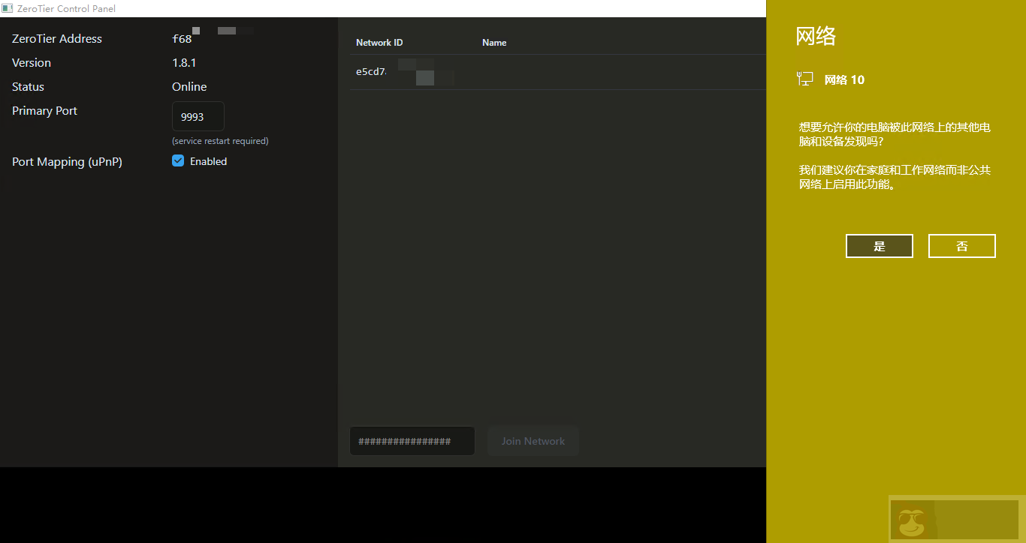Click the Join Network button

533,441
